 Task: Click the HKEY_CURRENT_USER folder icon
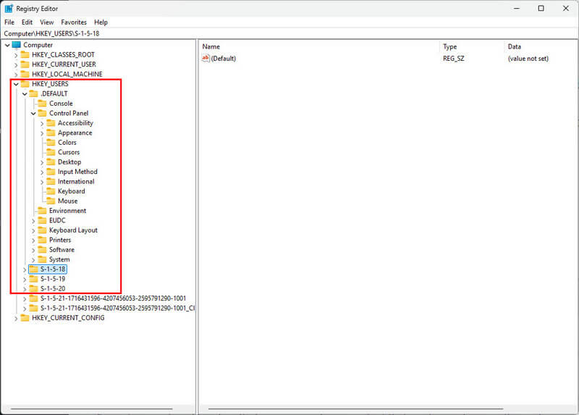click(x=25, y=64)
